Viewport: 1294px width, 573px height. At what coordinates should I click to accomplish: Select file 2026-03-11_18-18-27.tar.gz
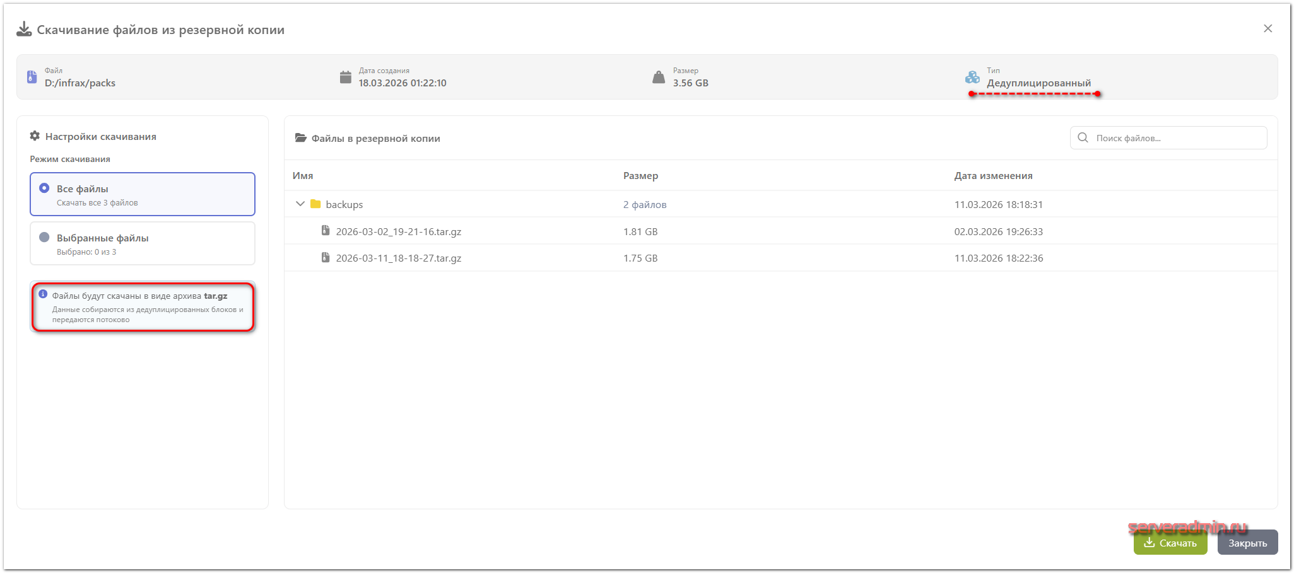[398, 258]
